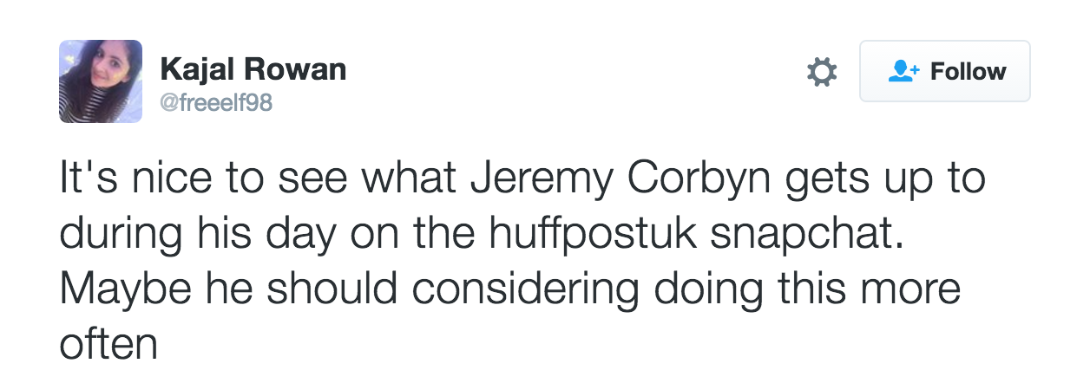This screenshot has height=383, width=1090.
Task: Open Kajal Rowan's profile picture
Action: [x=101, y=81]
